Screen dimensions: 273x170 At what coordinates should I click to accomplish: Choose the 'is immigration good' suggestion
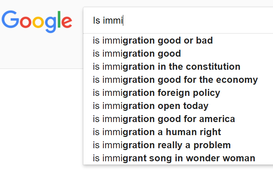click(137, 54)
